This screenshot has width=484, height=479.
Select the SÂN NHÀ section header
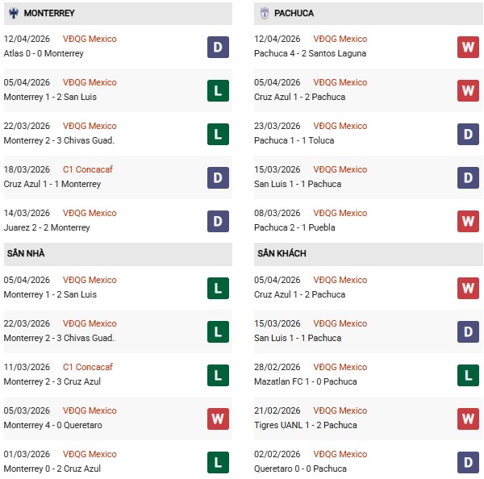pyautogui.click(x=24, y=253)
